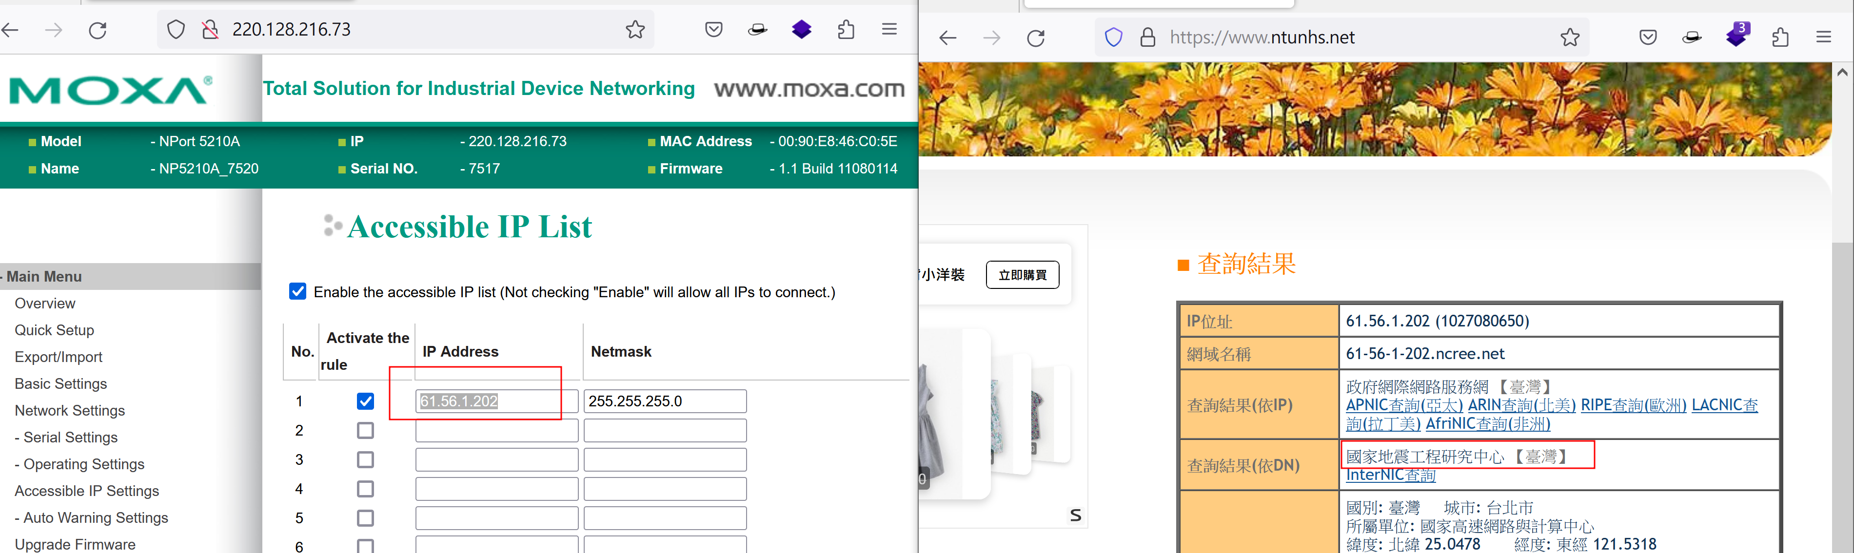Open Serial Settings in the Main Menu
Viewport: 1854px width, 553px height.
click(x=66, y=437)
